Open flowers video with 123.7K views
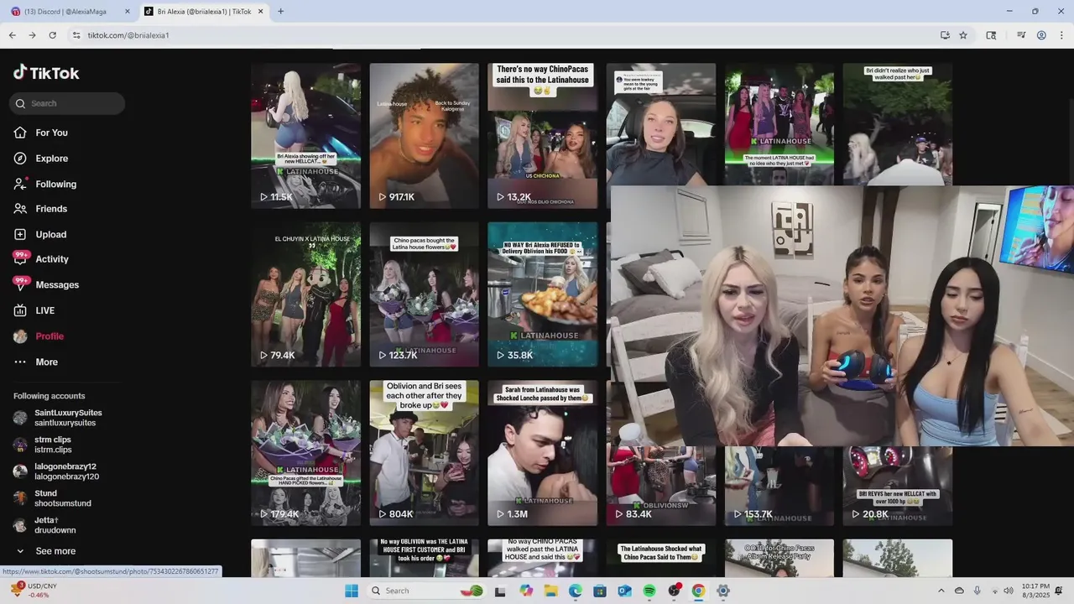Screen dimensions: 1074x604 tap(424, 294)
